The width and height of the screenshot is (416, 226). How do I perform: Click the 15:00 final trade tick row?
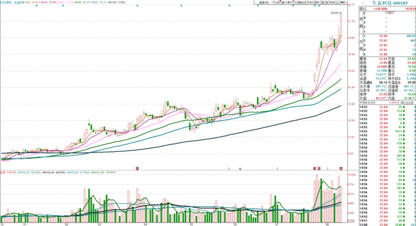[388, 224]
